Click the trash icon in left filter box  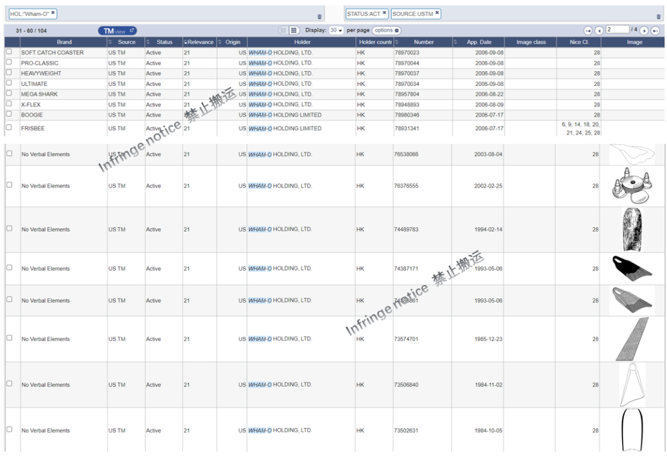tap(319, 17)
